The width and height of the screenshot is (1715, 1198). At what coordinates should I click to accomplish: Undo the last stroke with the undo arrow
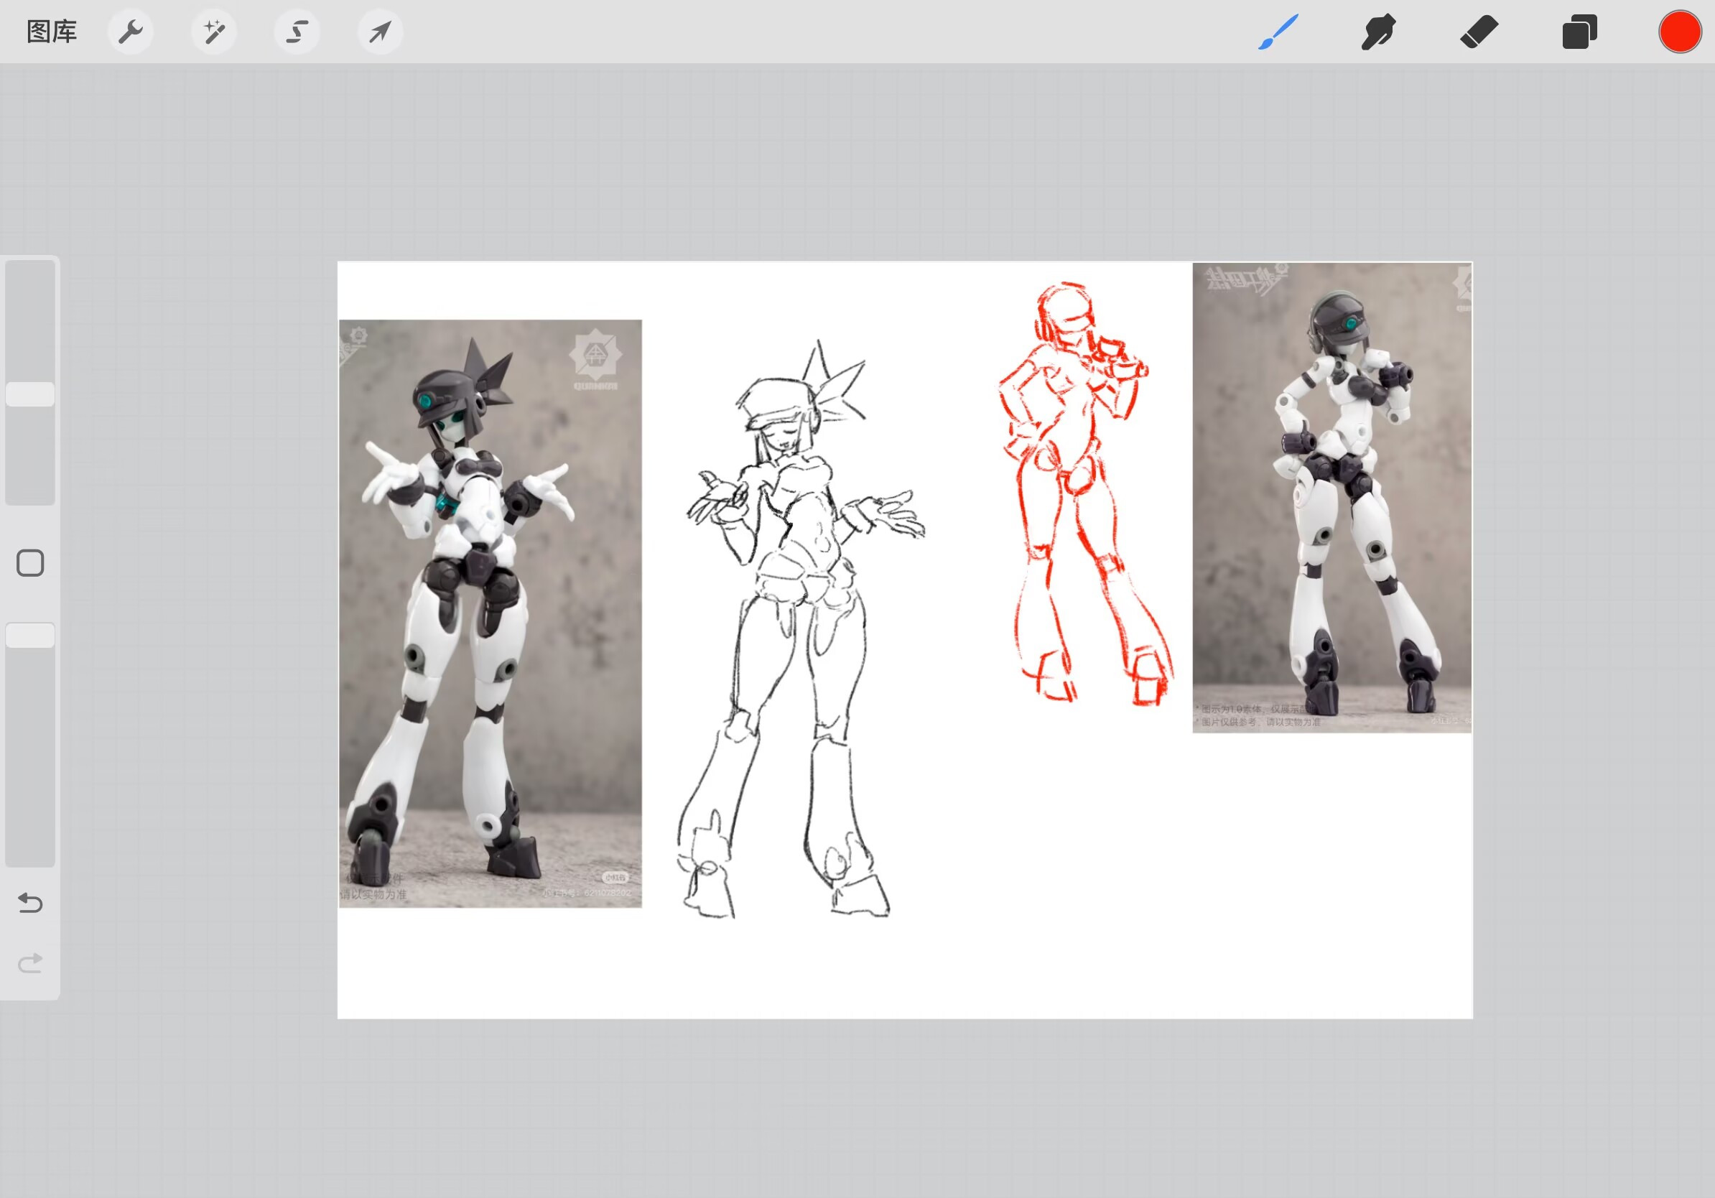[30, 903]
